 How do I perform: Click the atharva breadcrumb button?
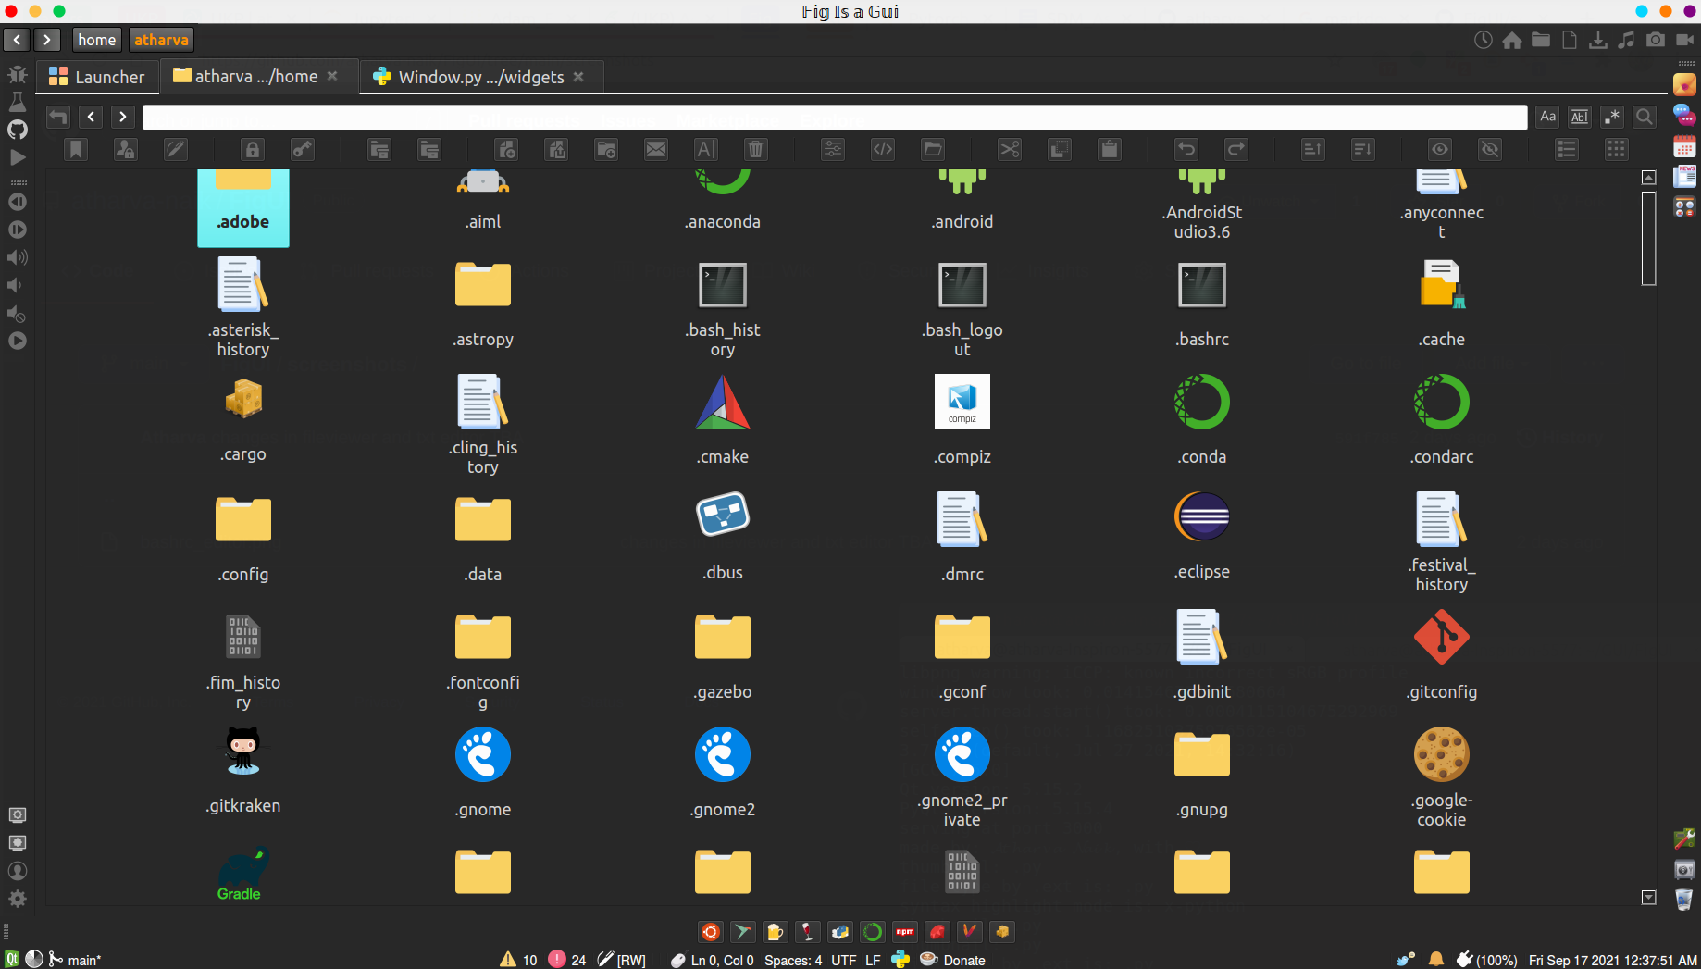[161, 40]
